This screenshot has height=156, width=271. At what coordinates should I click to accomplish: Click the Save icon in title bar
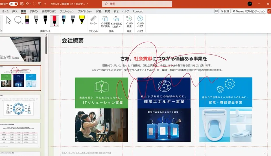(x=22, y=4)
